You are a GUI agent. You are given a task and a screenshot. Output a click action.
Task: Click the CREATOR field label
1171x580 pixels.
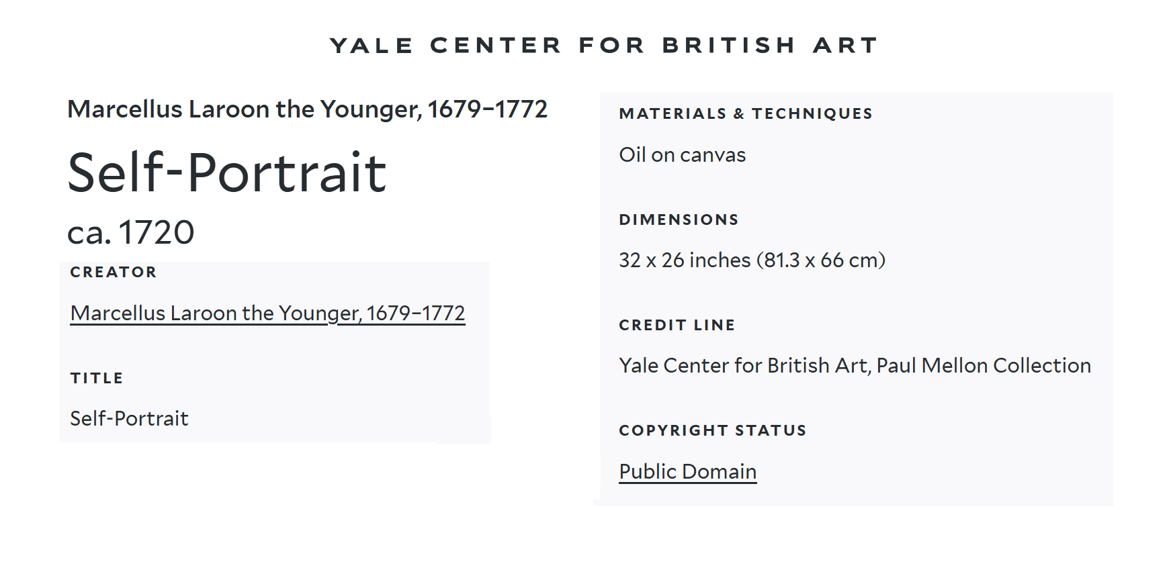pos(114,272)
